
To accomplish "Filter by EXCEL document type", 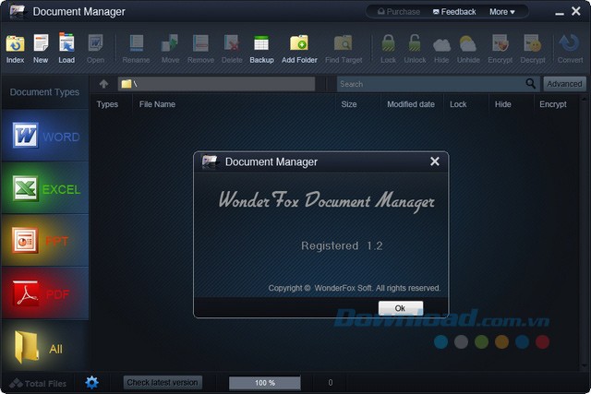I will coord(45,188).
